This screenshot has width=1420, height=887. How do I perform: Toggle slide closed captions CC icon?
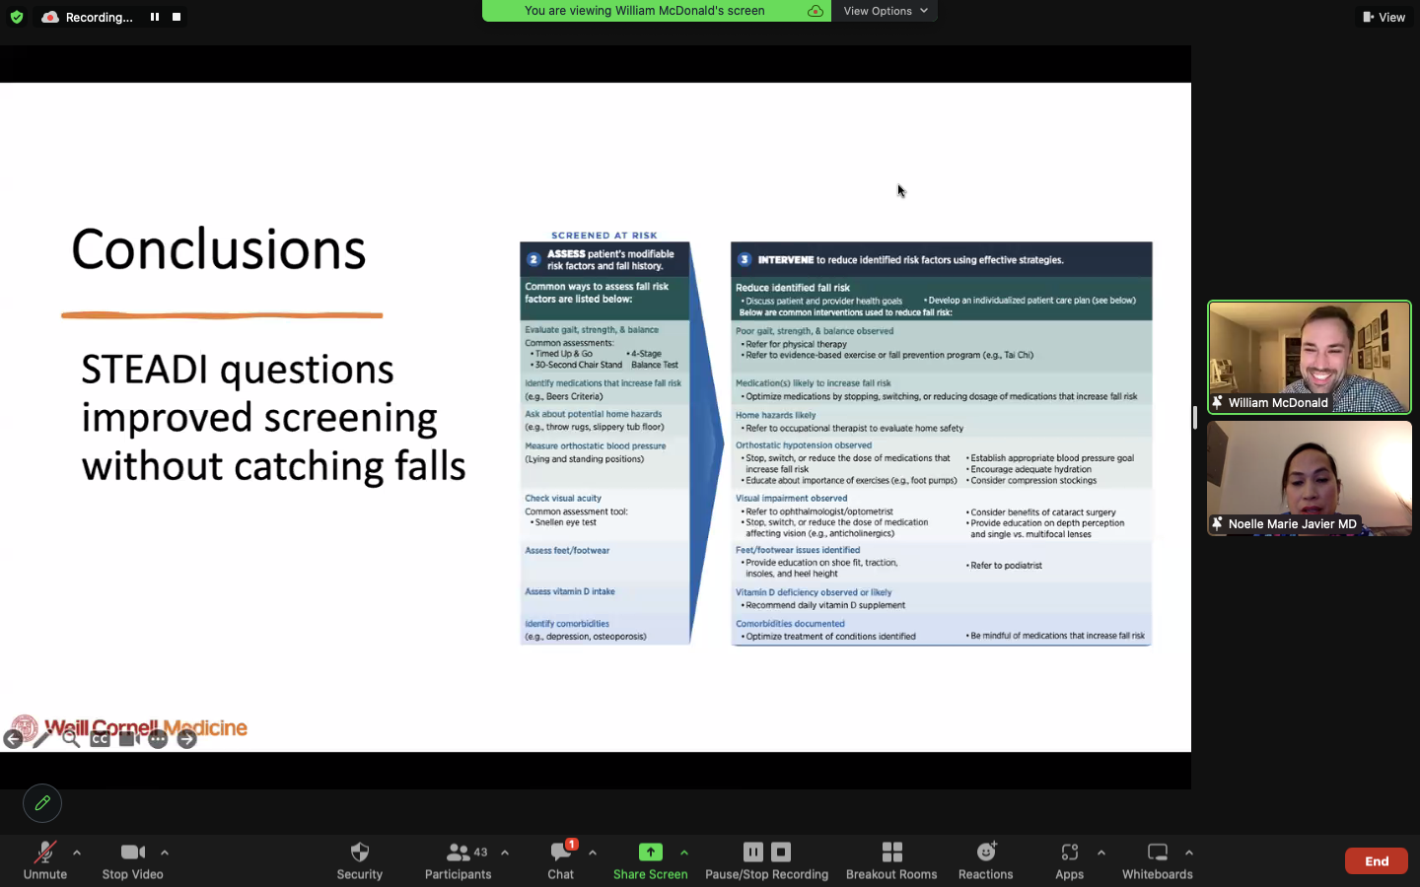(100, 738)
